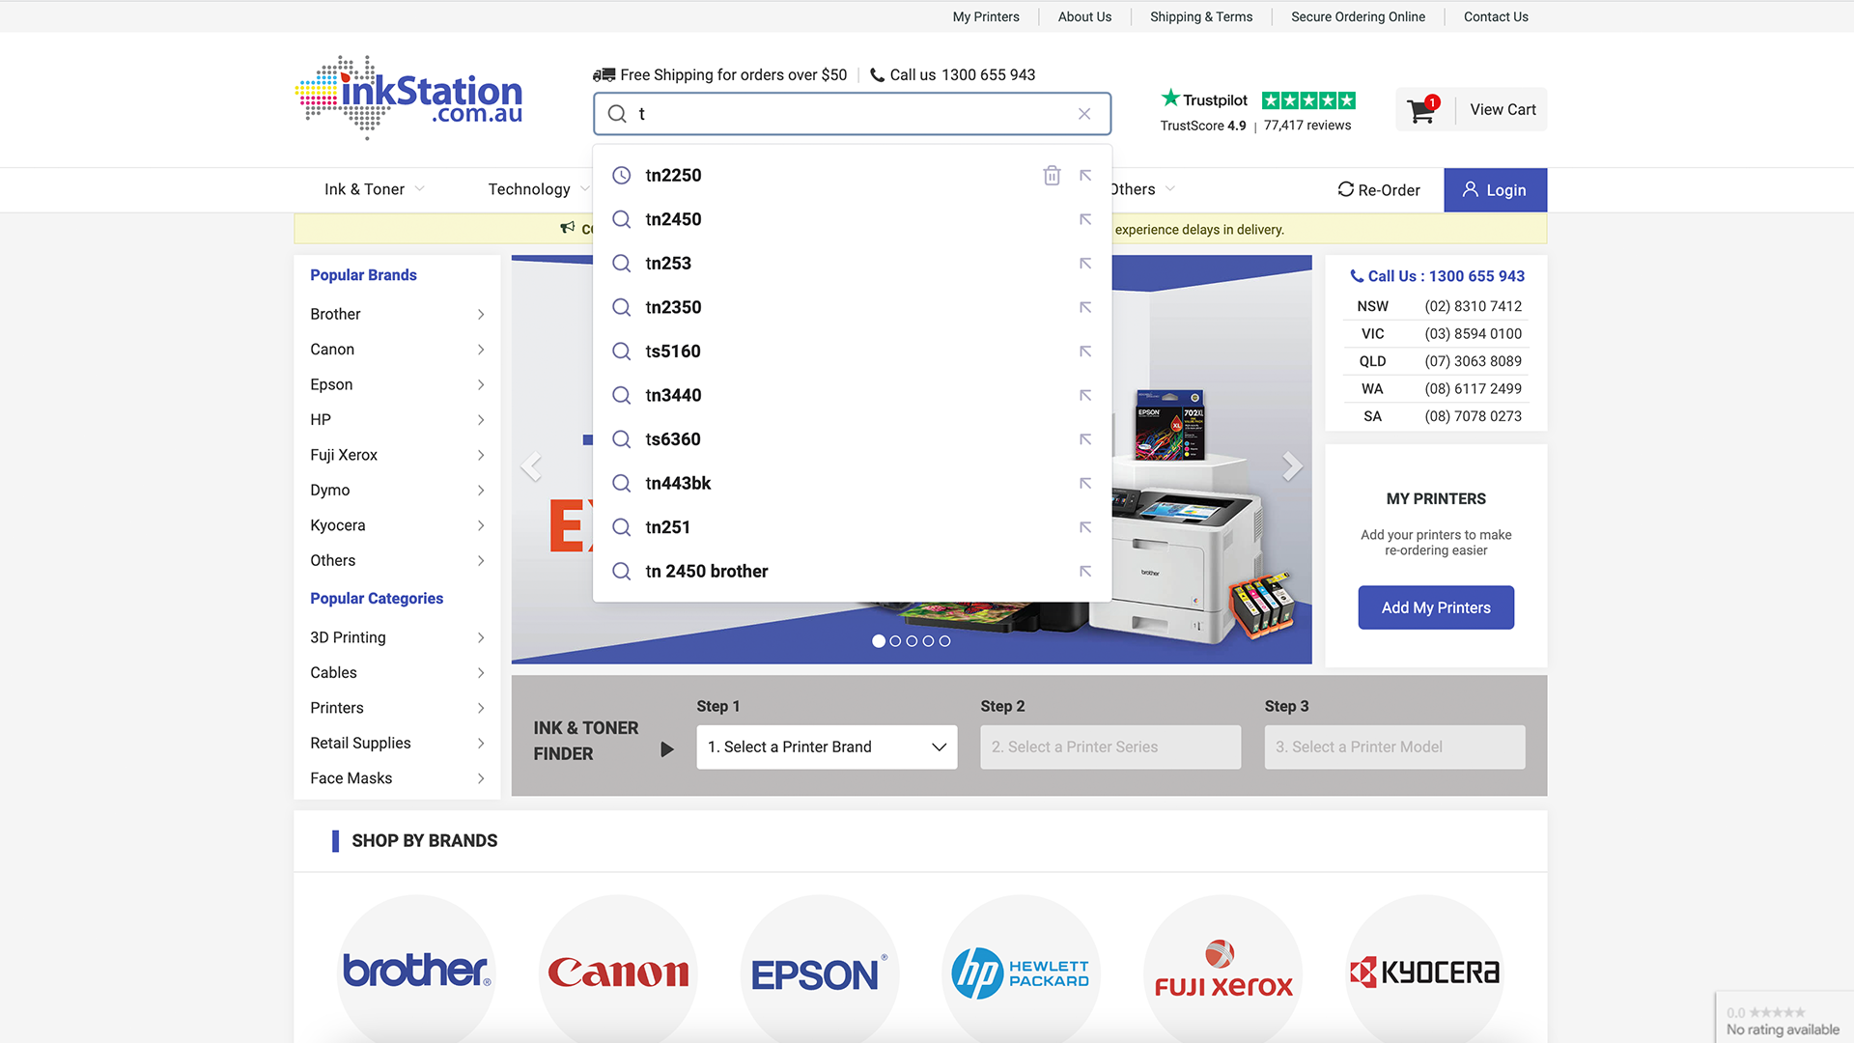The width and height of the screenshot is (1854, 1043).
Task: Click the Re-Order refresh icon
Action: pos(1345,190)
